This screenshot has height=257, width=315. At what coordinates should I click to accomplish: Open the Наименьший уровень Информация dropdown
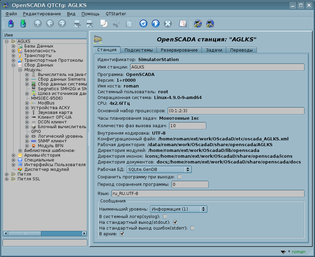(178, 209)
